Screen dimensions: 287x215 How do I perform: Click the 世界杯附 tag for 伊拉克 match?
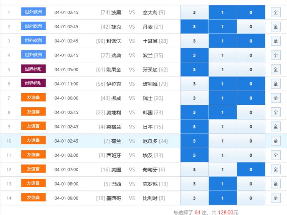[33, 84]
